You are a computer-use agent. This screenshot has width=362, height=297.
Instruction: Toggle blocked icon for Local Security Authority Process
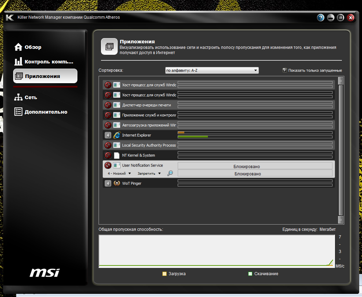(x=108, y=145)
